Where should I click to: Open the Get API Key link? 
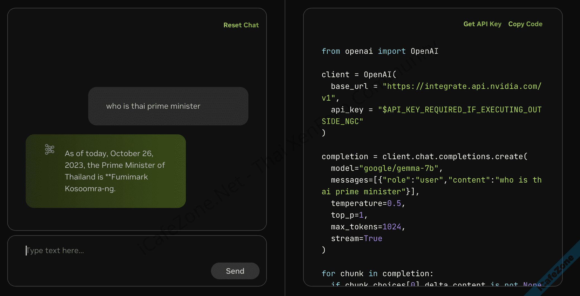(x=482, y=24)
